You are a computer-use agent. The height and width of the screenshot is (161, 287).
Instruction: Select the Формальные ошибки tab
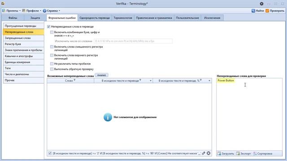click(62, 18)
